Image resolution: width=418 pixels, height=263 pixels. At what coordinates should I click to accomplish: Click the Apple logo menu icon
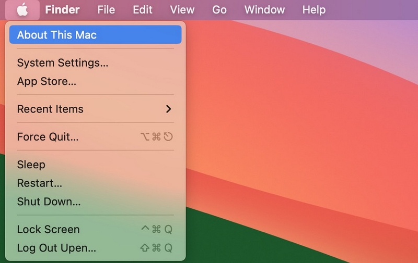click(x=22, y=10)
